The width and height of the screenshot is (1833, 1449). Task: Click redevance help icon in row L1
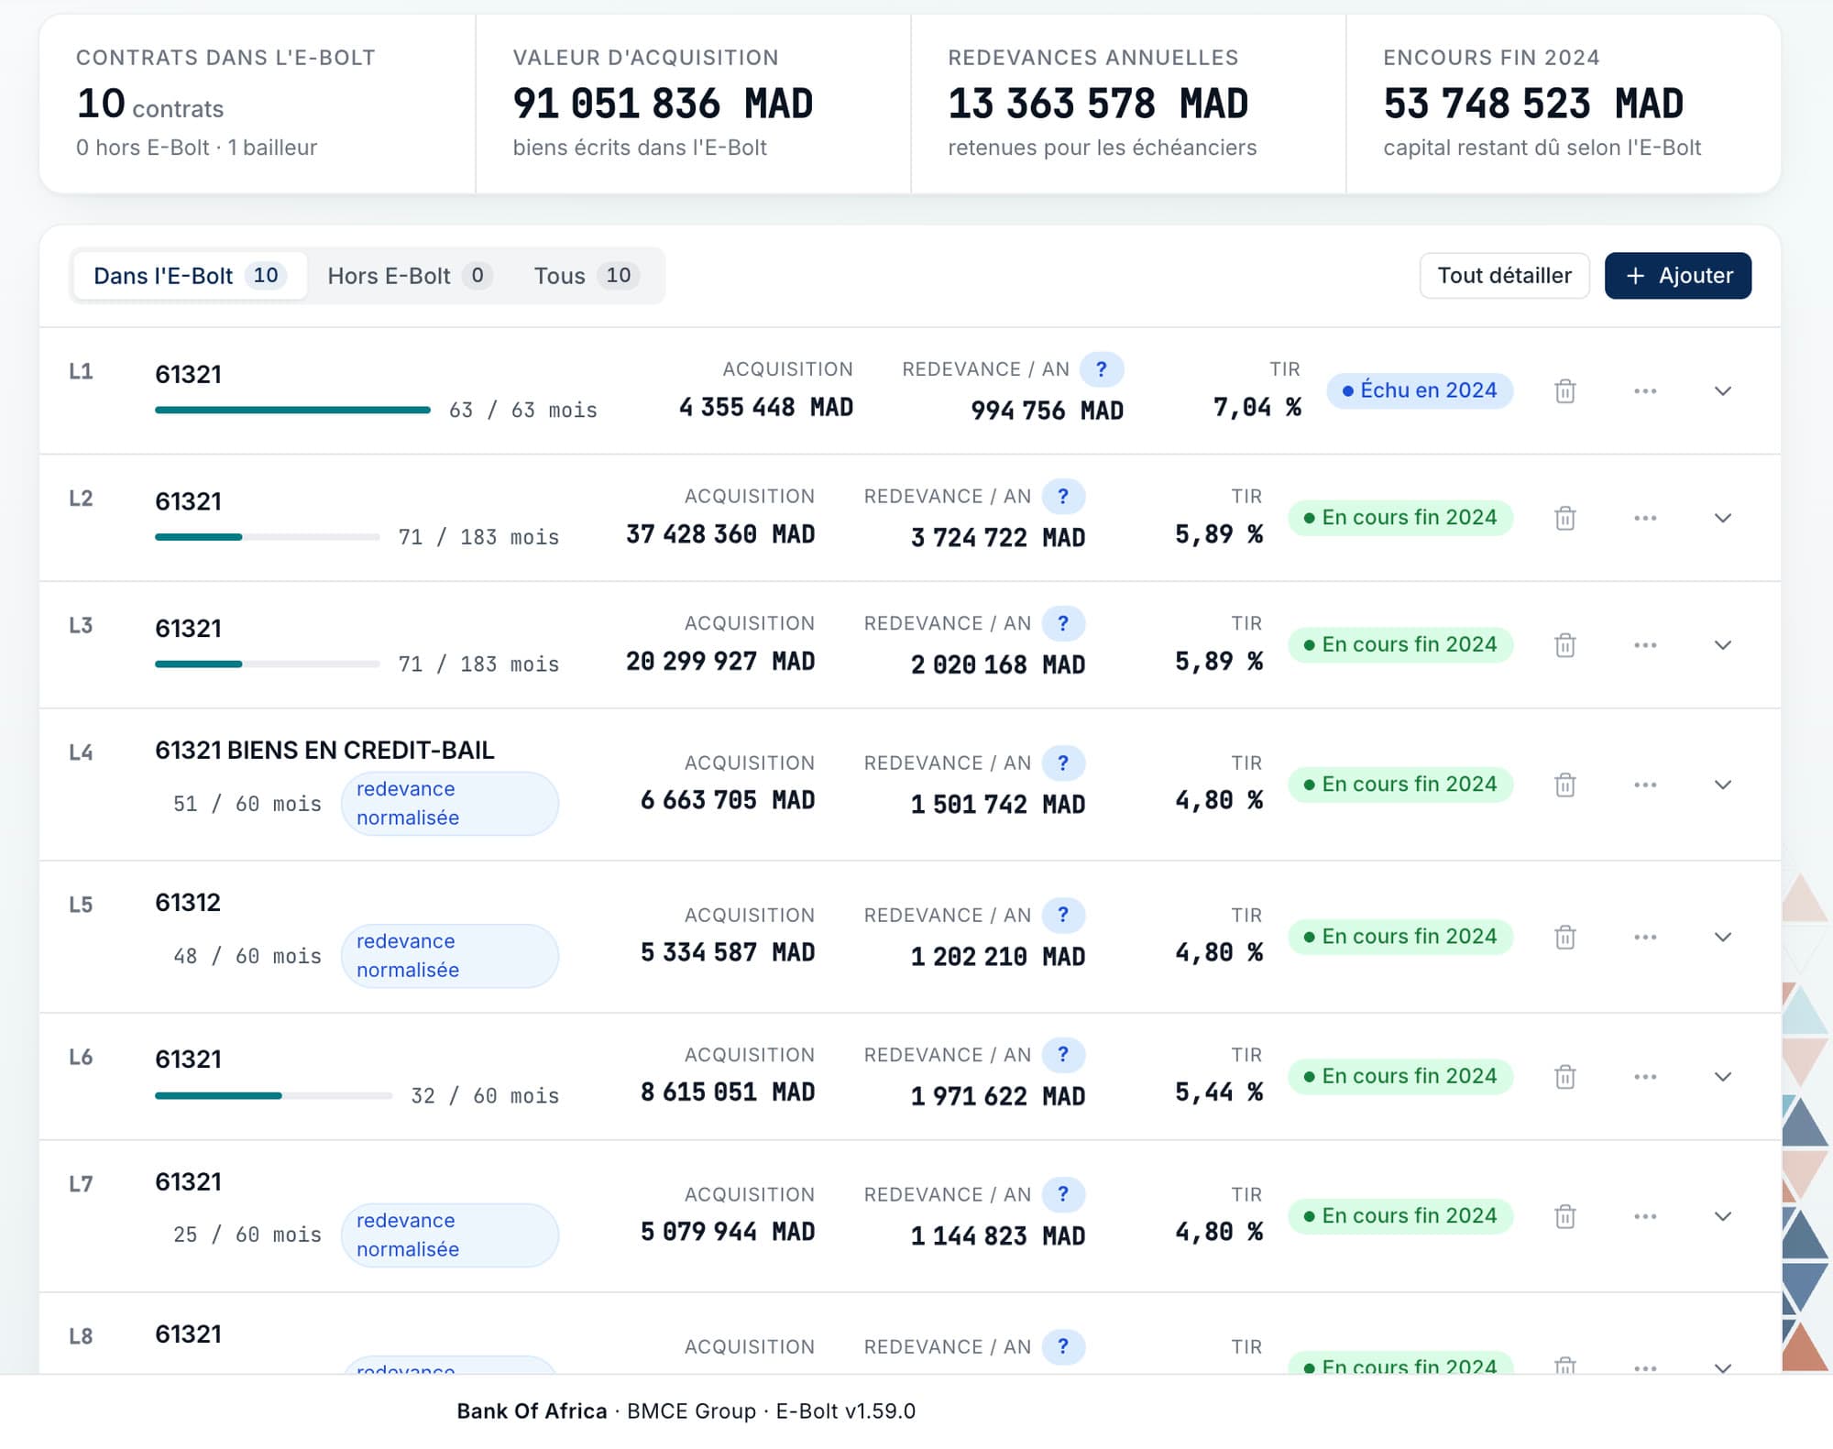(x=1101, y=369)
